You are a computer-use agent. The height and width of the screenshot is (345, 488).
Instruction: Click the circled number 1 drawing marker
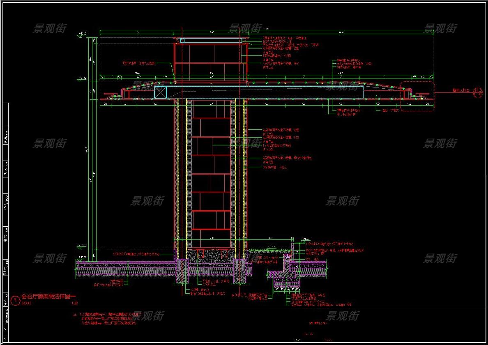pyautogui.click(x=16, y=301)
